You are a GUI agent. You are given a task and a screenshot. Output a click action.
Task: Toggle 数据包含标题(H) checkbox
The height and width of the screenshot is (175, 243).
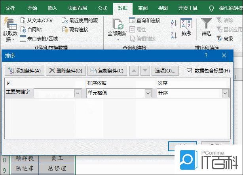tap(190, 71)
